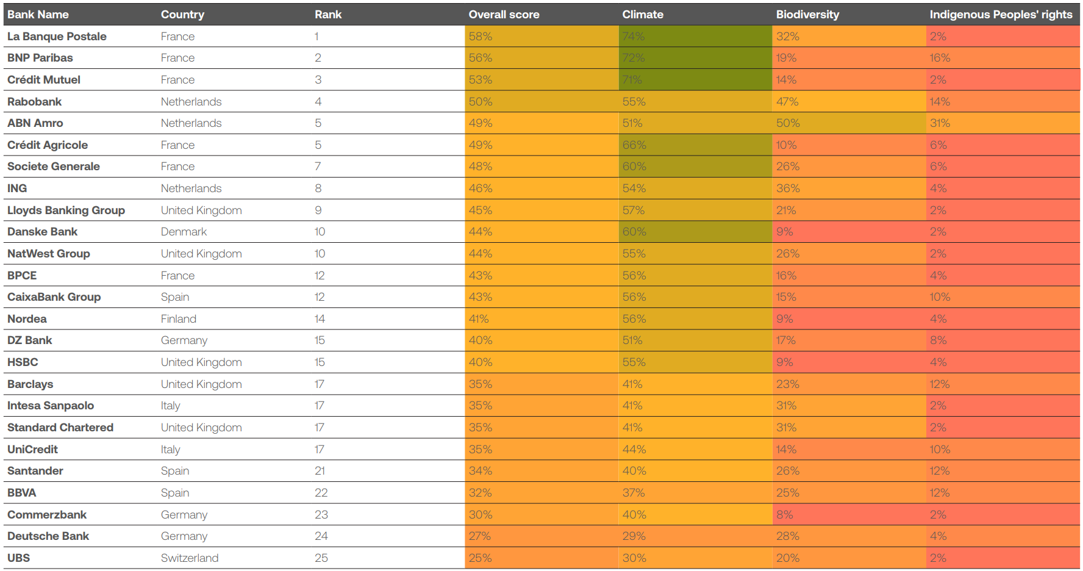Click the Bank Name column header
Image resolution: width=1083 pixels, height=571 pixels.
(x=38, y=15)
